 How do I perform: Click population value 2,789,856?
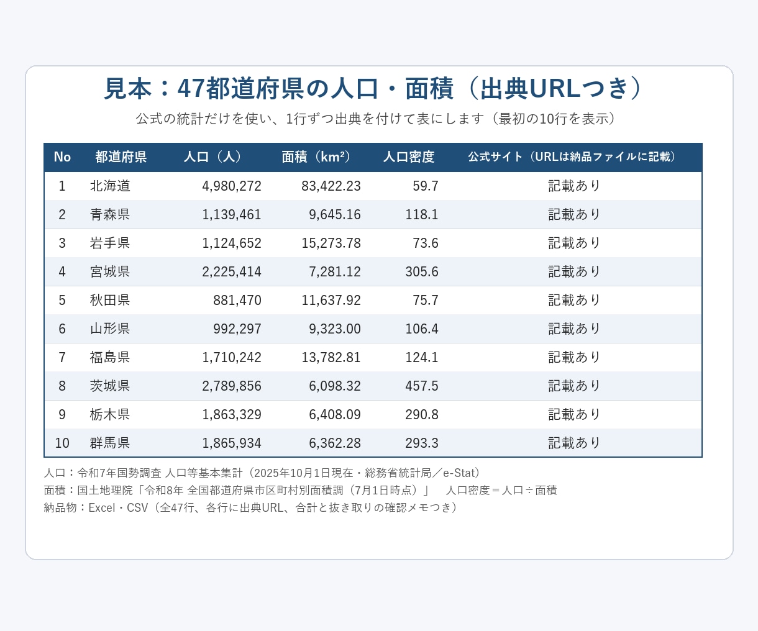coord(232,386)
